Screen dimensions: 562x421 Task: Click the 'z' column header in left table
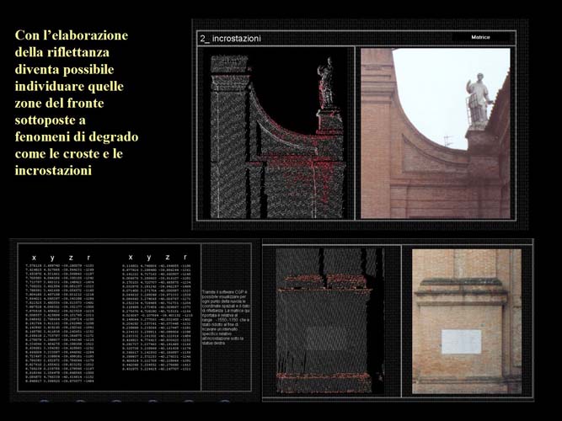tap(71, 258)
